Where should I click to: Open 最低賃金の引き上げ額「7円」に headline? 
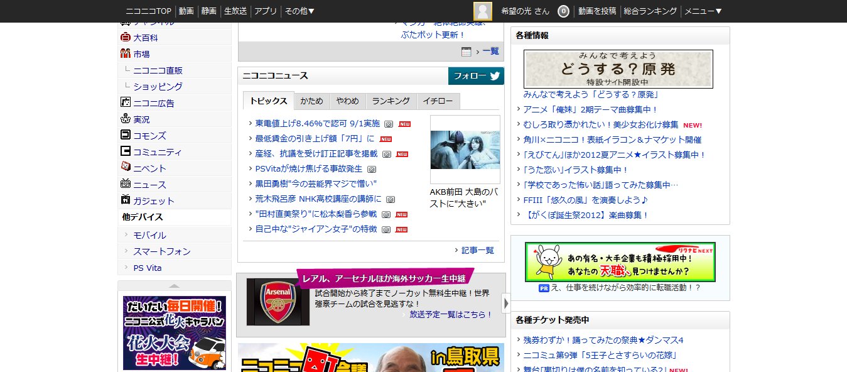pyautogui.click(x=315, y=139)
